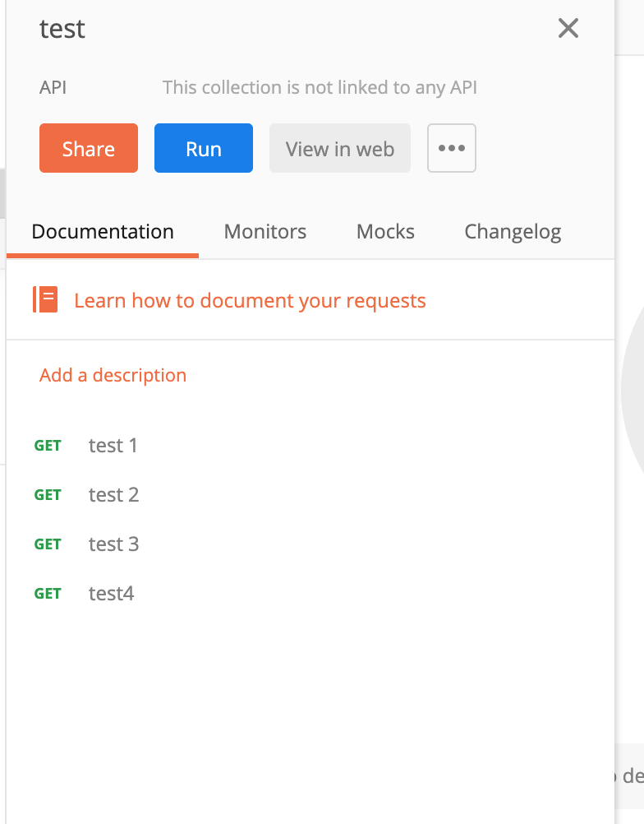The width and height of the screenshot is (644, 824).
Task: Click GET badge beside test4
Action: (x=48, y=594)
